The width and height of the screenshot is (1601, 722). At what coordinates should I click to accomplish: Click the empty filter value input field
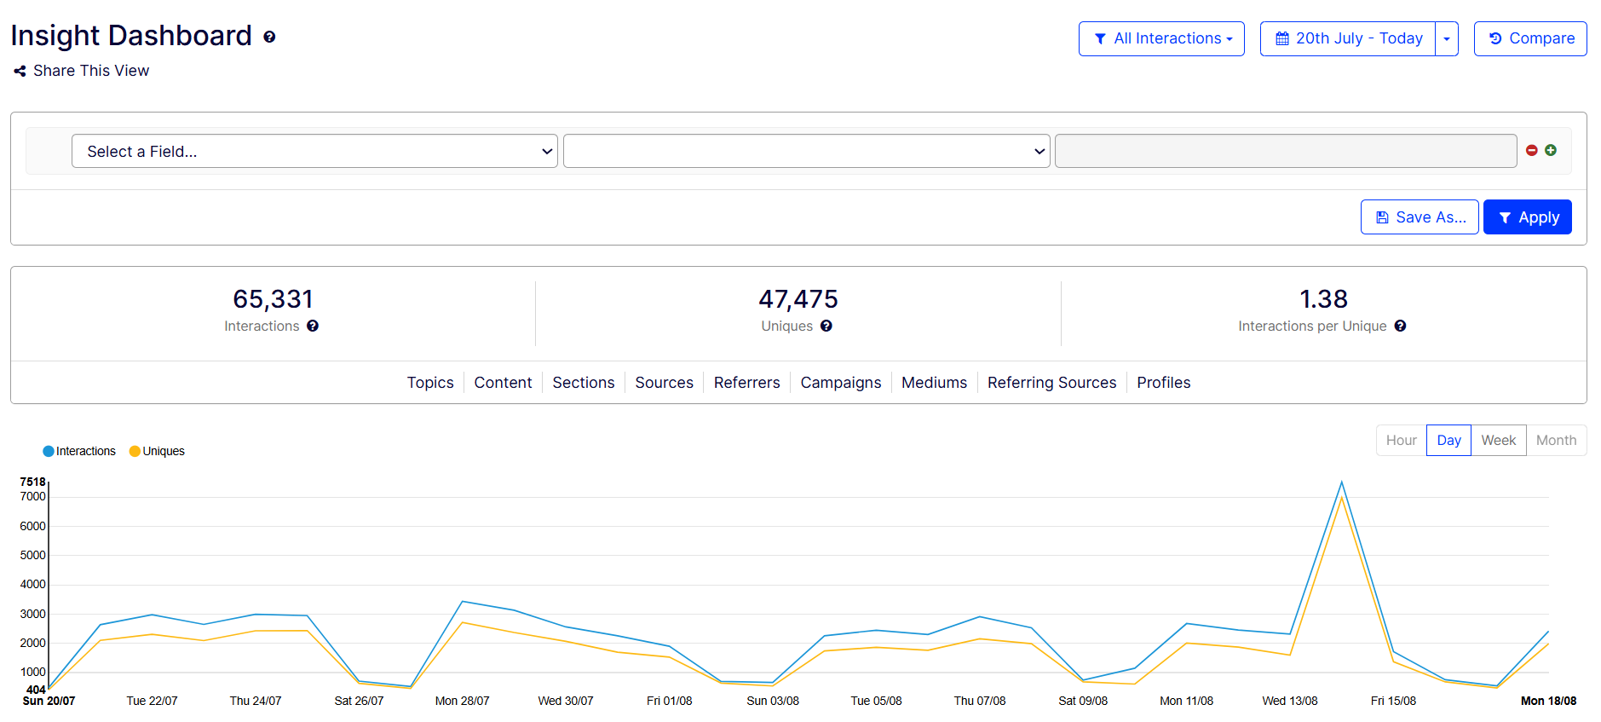pyautogui.click(x=1285, y=151)
